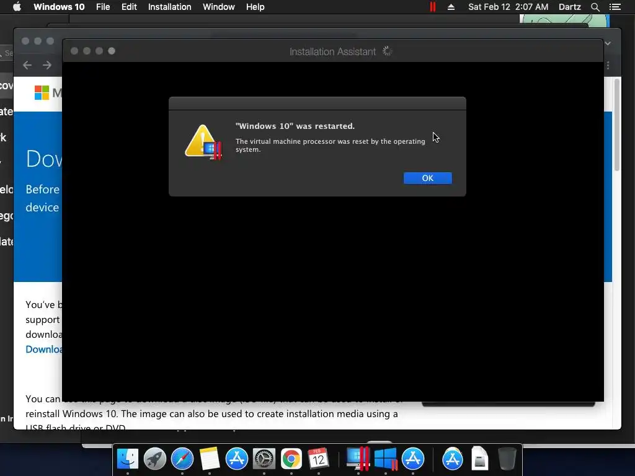Open Safari from the Dock

click(x=182, y=459)
